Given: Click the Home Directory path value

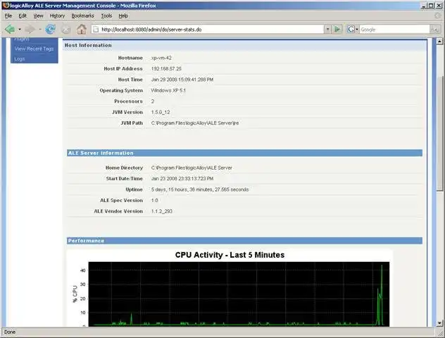Looking at the screenshot, I should [192, 168].
